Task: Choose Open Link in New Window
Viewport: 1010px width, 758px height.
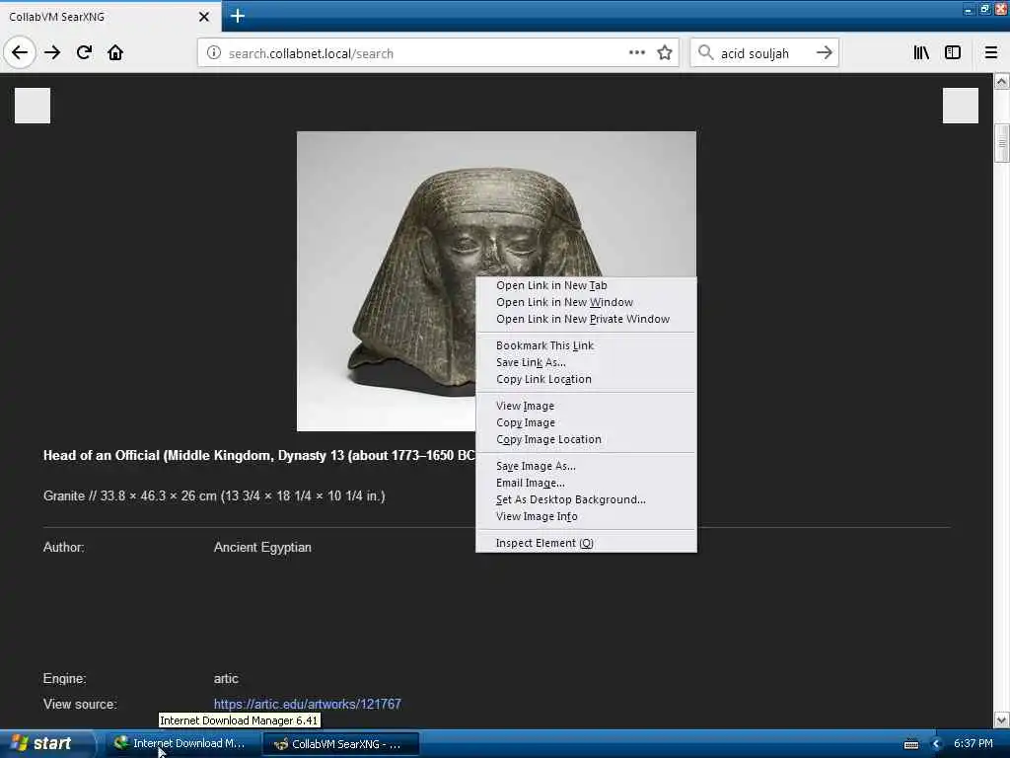Action: [x=586, y=302]
